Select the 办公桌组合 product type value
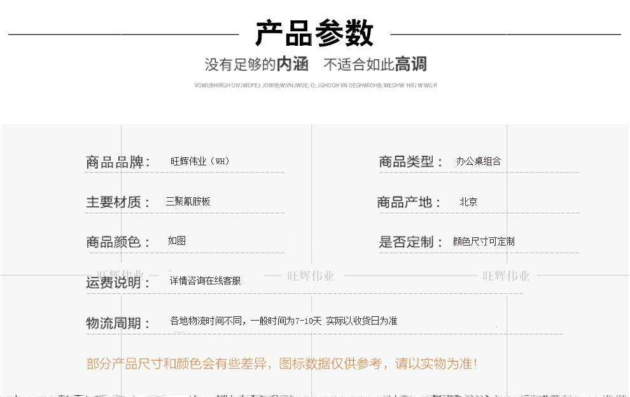The width and height of the screenshot is (630, 397). click(x=478, y=162)
